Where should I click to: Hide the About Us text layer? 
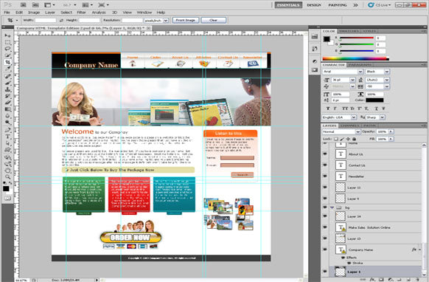[325, 154]
